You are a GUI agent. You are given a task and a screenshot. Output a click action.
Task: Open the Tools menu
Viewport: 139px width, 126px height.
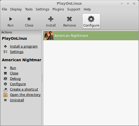[29, 9]
